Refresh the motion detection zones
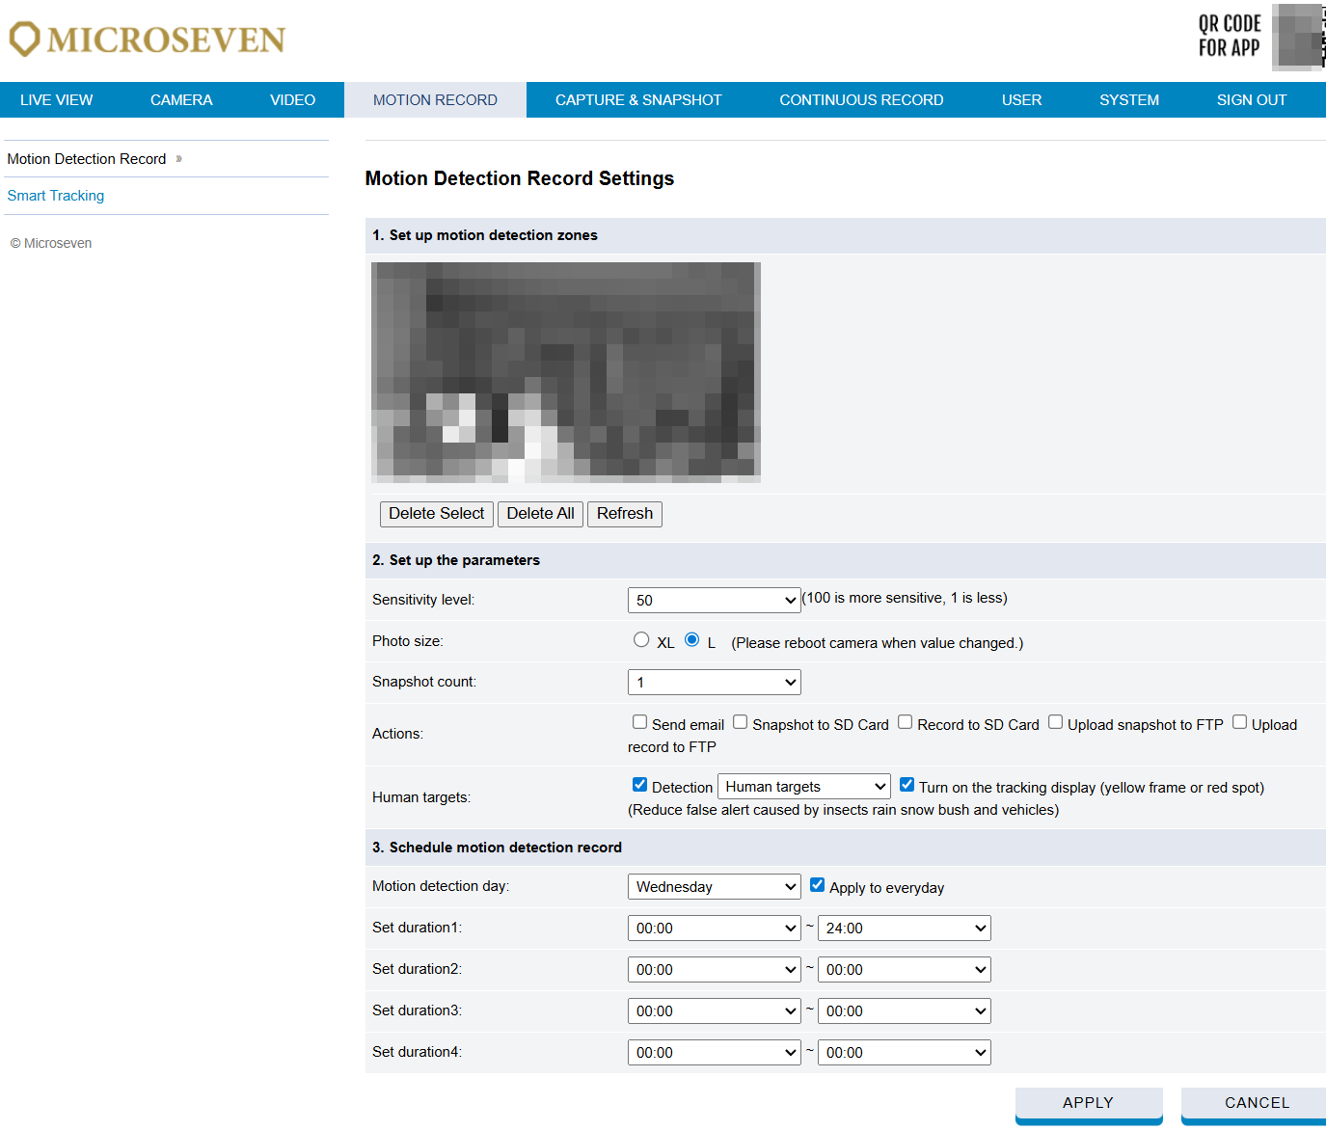The image size is (1326, 1131). (624, 514)
